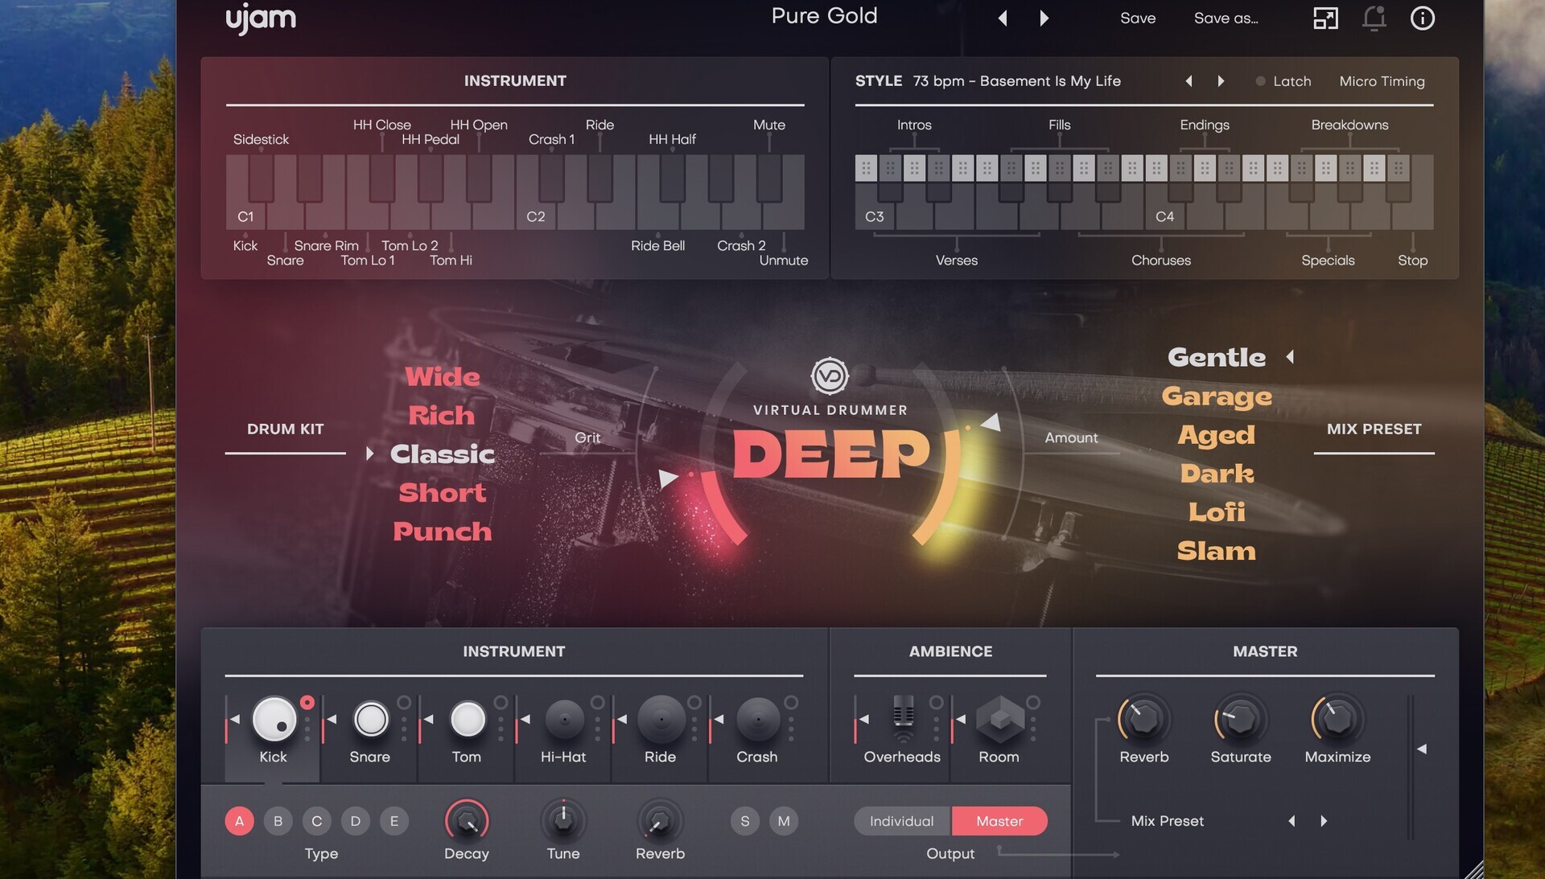
Task: Choose the Short drum kit
Action: click(x=443, y=492)
